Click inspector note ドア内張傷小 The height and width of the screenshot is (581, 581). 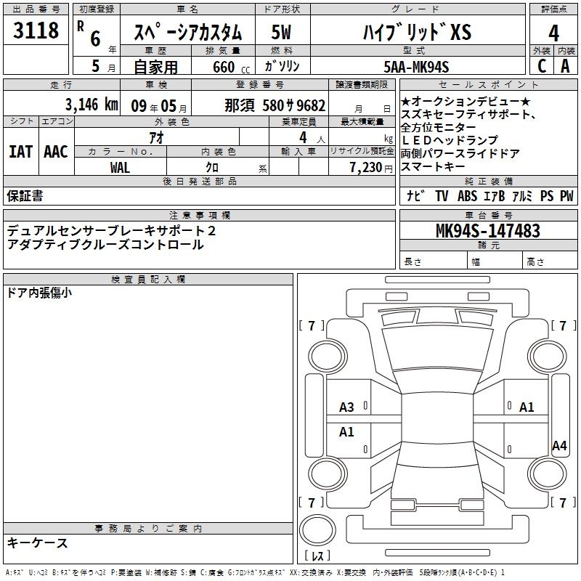[x=39, y=293]
